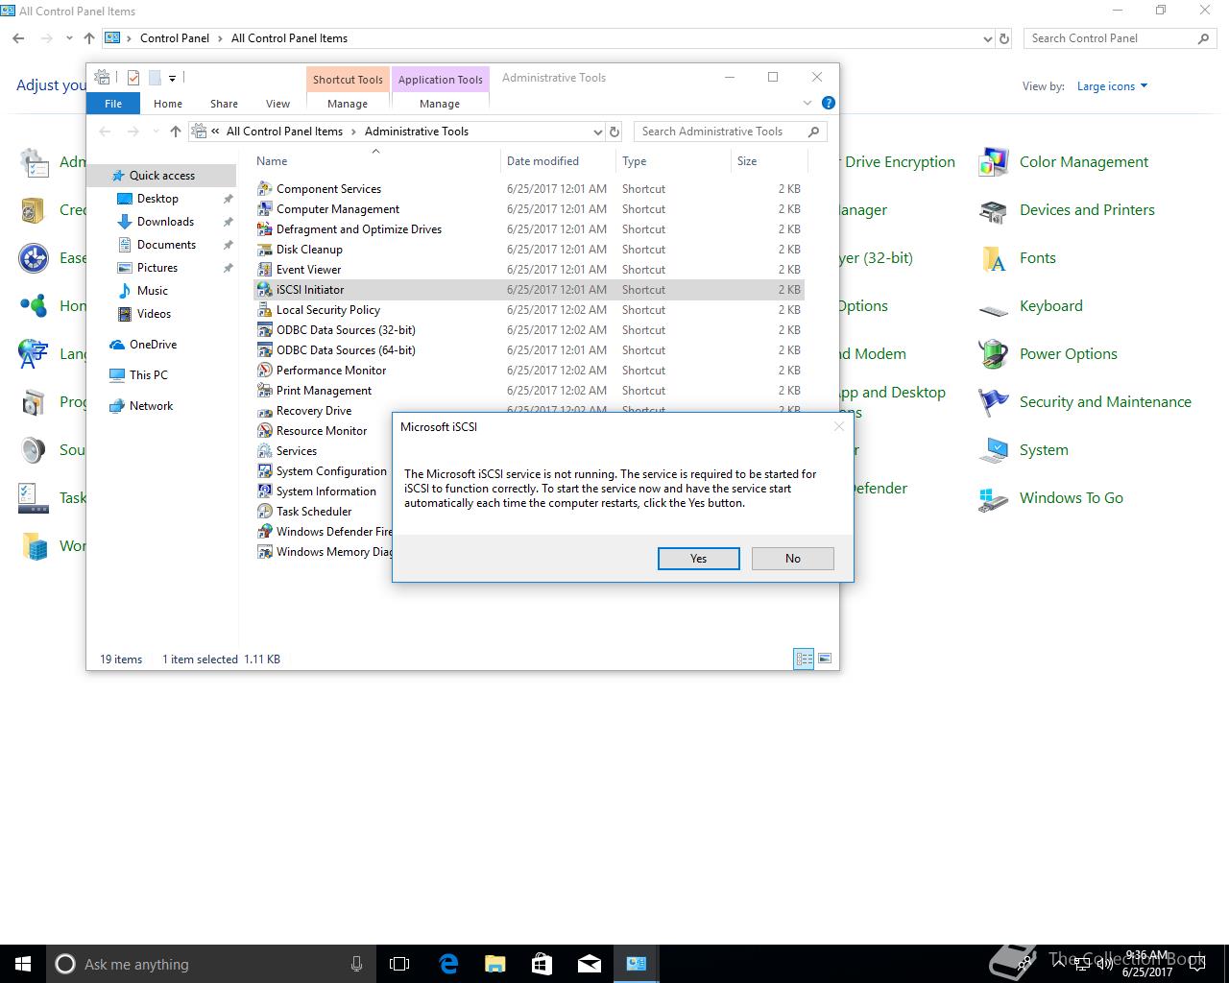
Task: Open Desktop in navigation pane
Action: pos(157,199)
